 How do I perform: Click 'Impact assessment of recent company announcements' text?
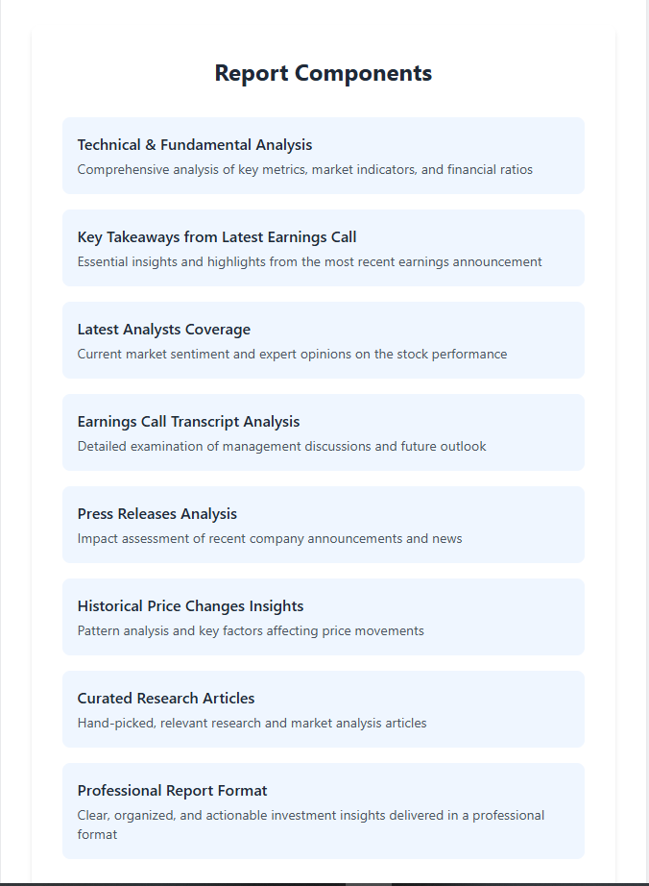tap(270, 539)
